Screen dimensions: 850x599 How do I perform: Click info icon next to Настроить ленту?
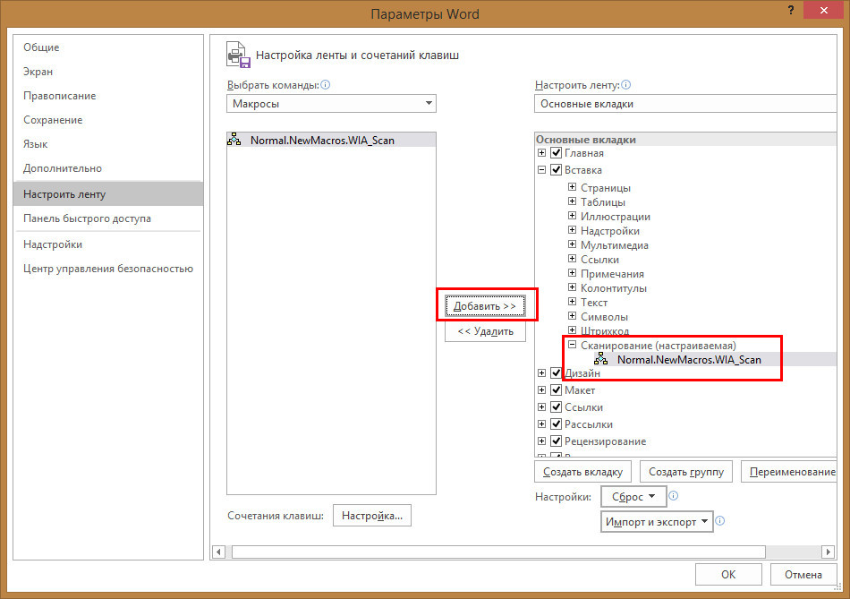[625, 85]
